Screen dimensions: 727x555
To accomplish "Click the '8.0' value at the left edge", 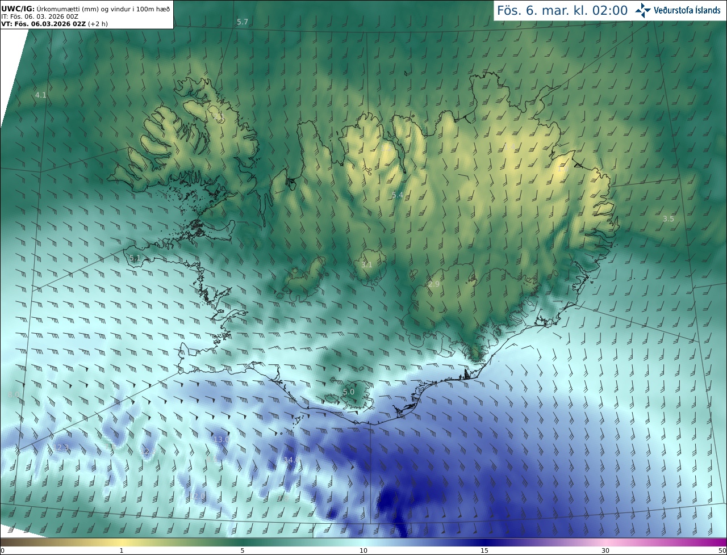I will pos(14,394).
